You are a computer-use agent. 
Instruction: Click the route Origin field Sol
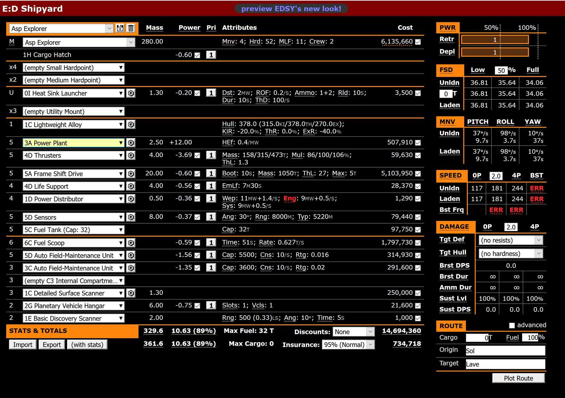click(x=505, y=351)
